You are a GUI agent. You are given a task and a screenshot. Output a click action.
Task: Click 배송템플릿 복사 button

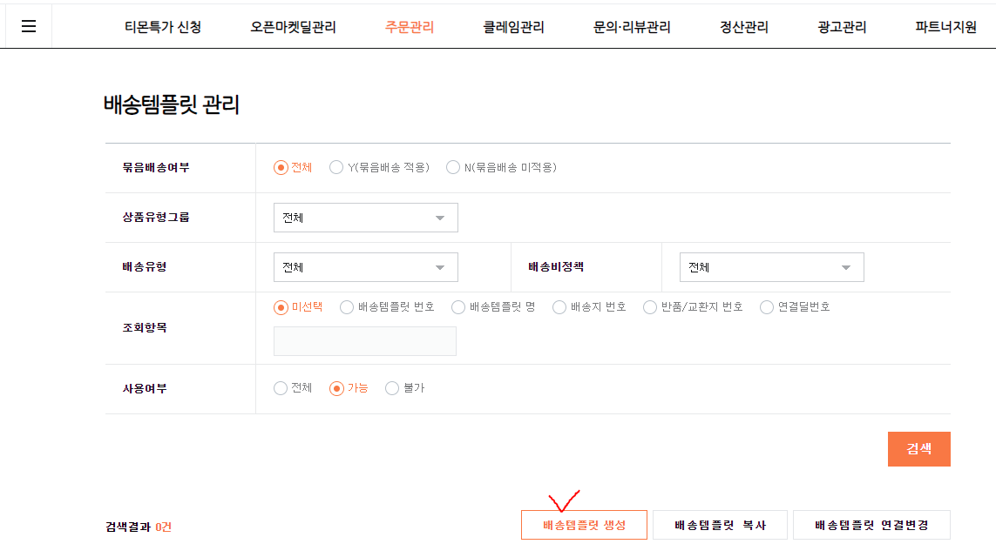coord(719,524)
